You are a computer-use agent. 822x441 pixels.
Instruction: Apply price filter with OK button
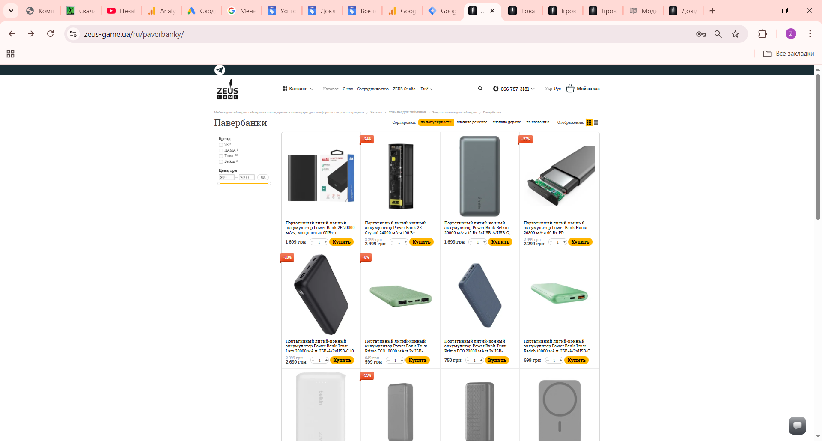263,177
